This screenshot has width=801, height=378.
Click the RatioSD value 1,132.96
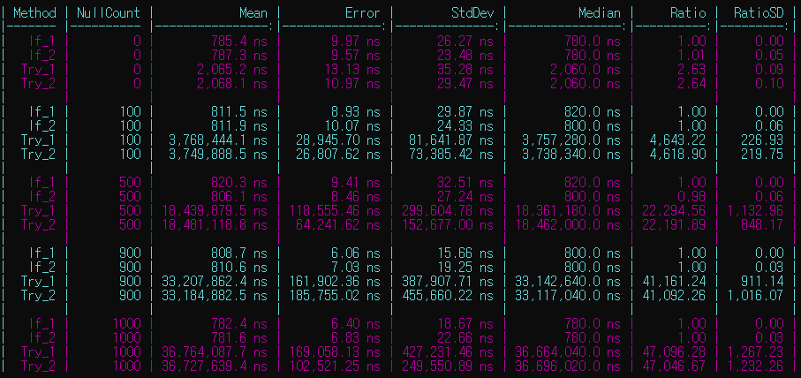(x=756, y=210)
